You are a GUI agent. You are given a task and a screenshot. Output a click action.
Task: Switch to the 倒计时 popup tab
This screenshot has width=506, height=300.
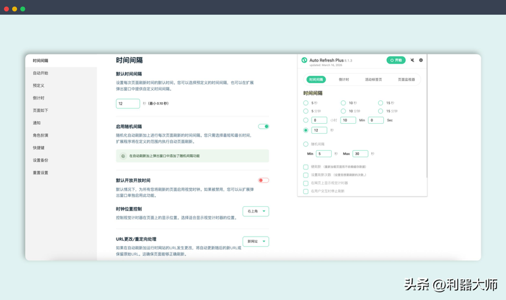tap(344, 79)
